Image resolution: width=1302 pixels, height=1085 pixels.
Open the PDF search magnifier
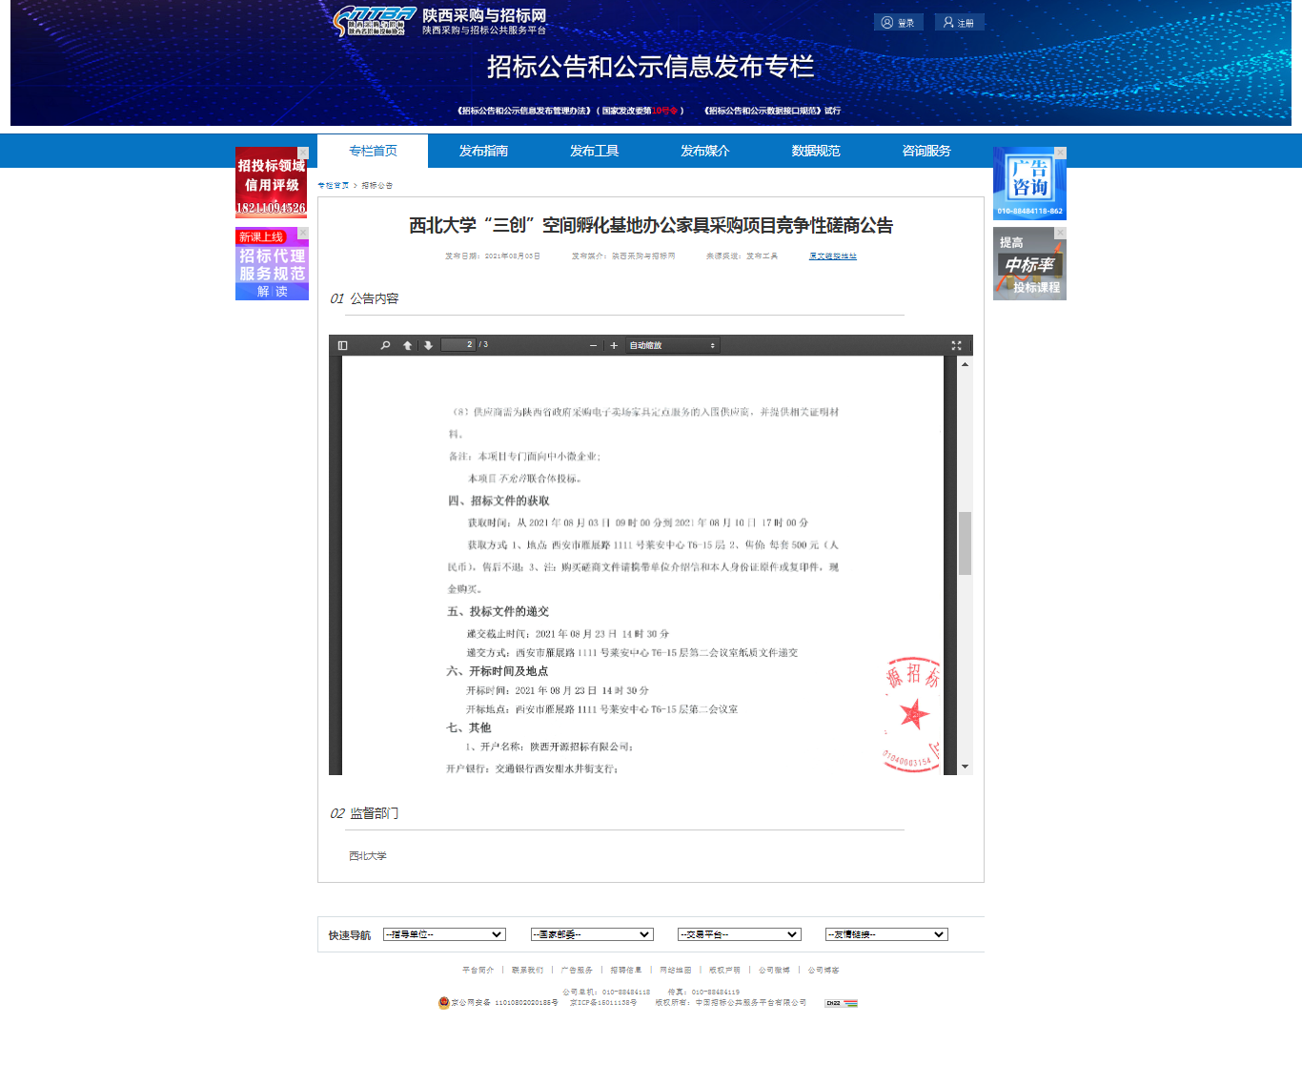pos(385,345)
